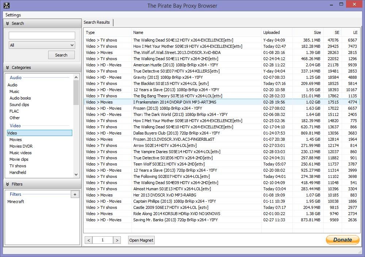Collapse the Categories panel chevron

pos(7,67)
